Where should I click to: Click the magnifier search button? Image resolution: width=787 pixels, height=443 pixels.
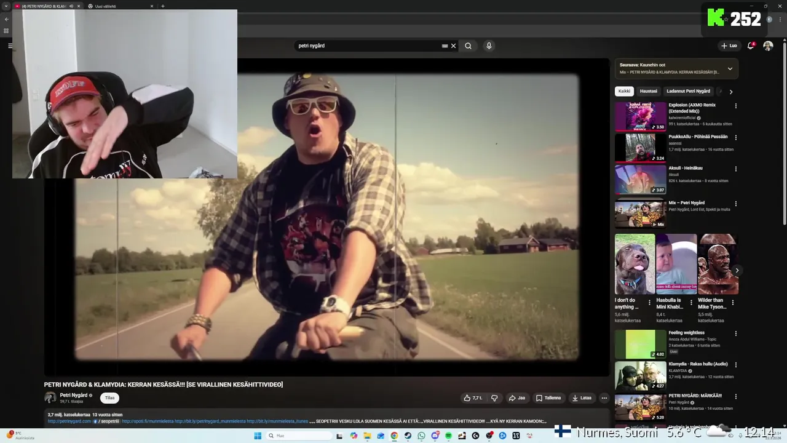(469, 46)
